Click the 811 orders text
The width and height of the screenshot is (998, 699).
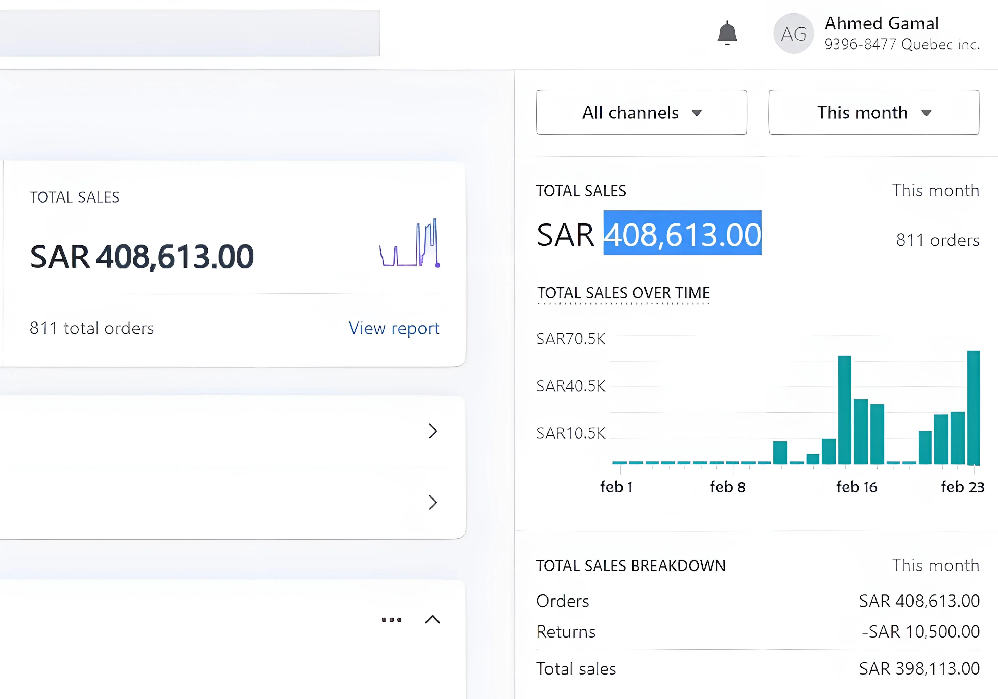coord(938,240)
